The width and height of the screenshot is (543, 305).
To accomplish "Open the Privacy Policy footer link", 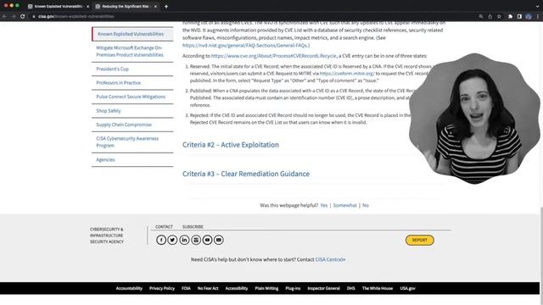I will coord(162,288).
